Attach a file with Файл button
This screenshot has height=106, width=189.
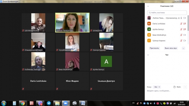click(177, 87)
